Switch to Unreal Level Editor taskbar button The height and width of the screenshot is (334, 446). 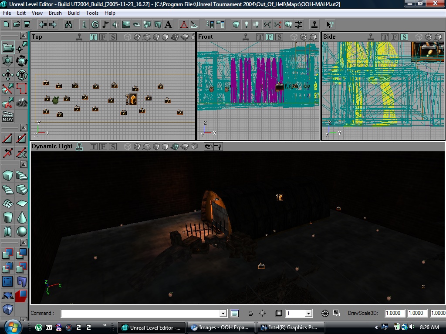(152, 327)
